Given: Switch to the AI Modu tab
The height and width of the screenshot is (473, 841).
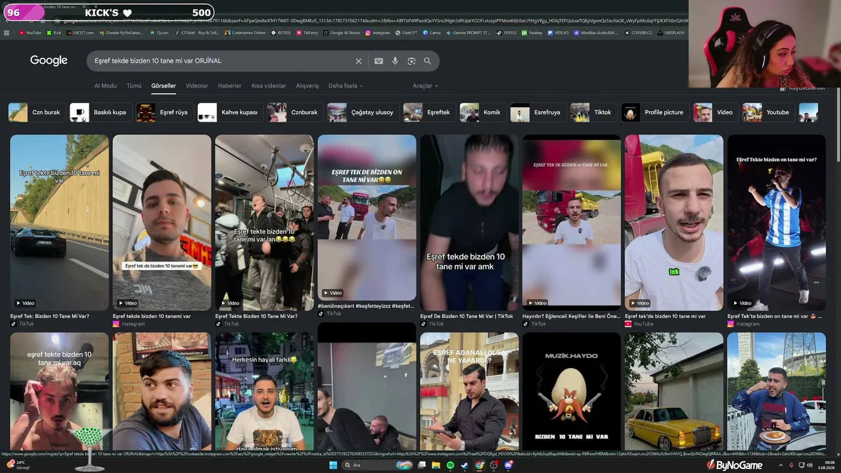Looking at the screenshot, I should click(x=105, y=85).
